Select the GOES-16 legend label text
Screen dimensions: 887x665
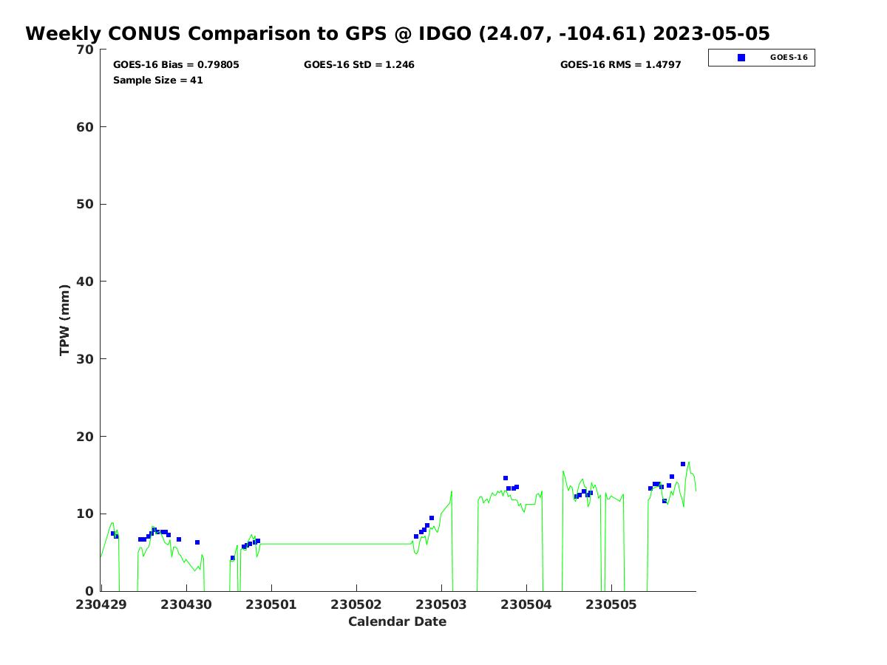click(x=788, y=58)
